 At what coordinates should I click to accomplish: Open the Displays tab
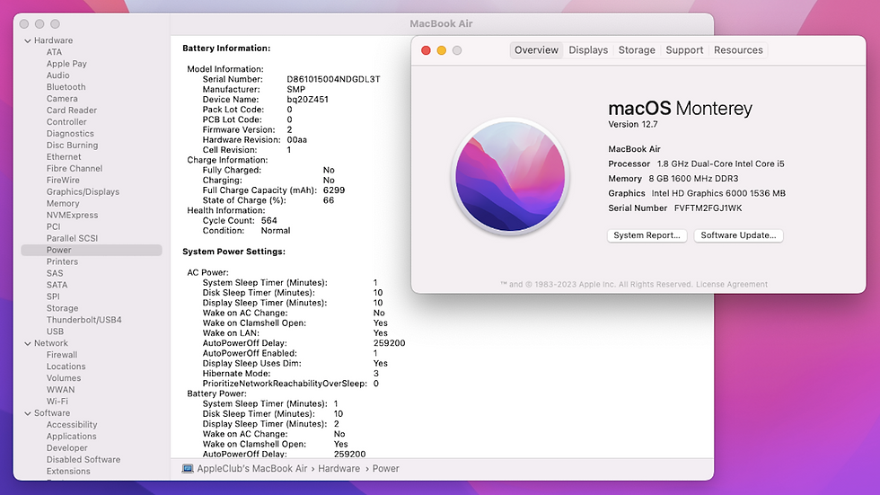[x=588, y=50]
